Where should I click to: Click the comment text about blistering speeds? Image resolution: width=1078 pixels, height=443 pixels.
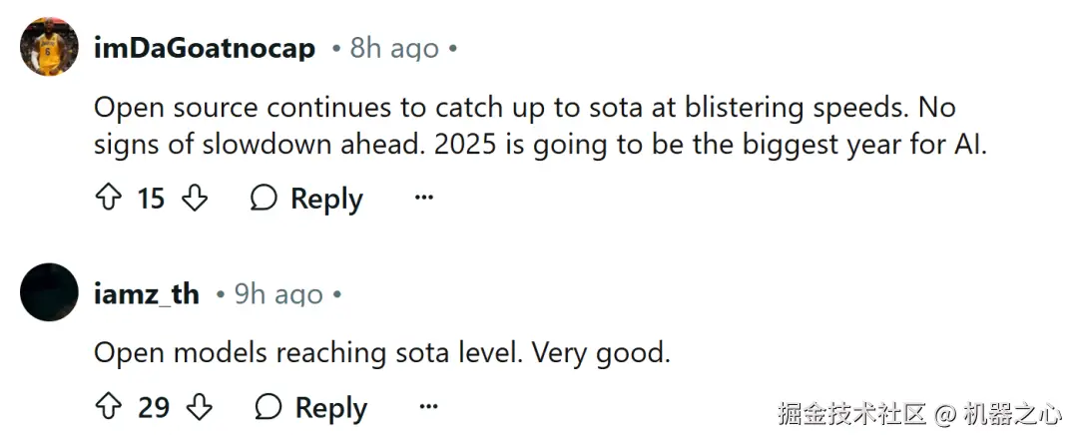(540, 127)
